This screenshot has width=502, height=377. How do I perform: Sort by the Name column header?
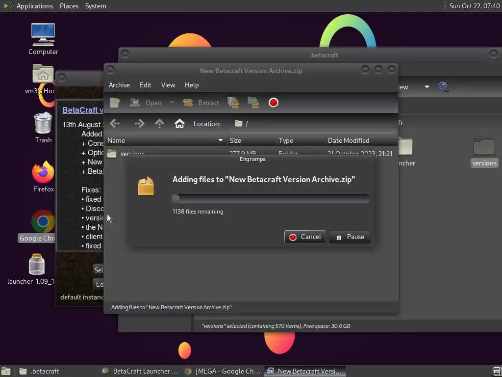tap(166, 140)
